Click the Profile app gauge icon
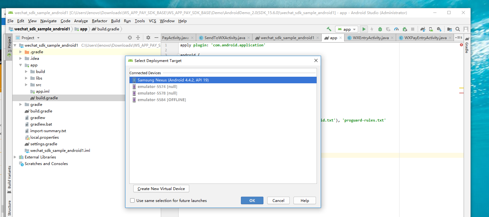489x217 pixels. click(396, 29)
